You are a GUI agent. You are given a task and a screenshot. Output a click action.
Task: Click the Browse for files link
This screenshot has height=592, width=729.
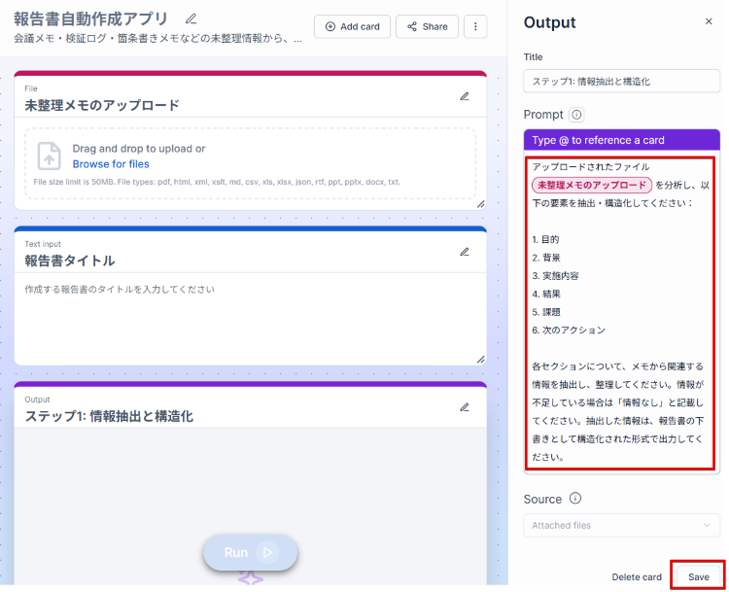(111, 164)
